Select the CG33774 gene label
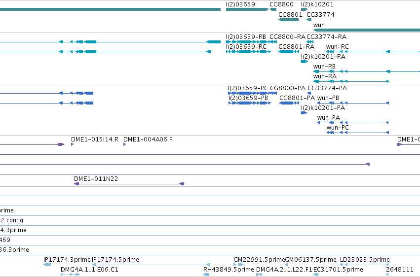 [320, 14]
